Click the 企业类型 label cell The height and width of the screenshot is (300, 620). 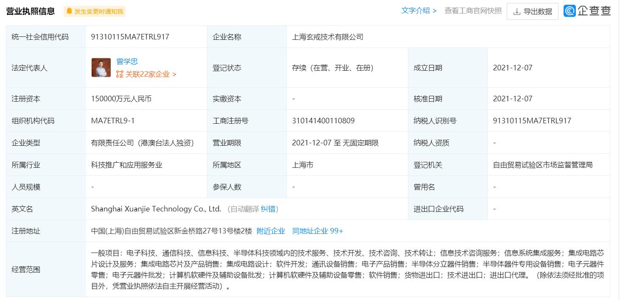(x=46, y=143)
